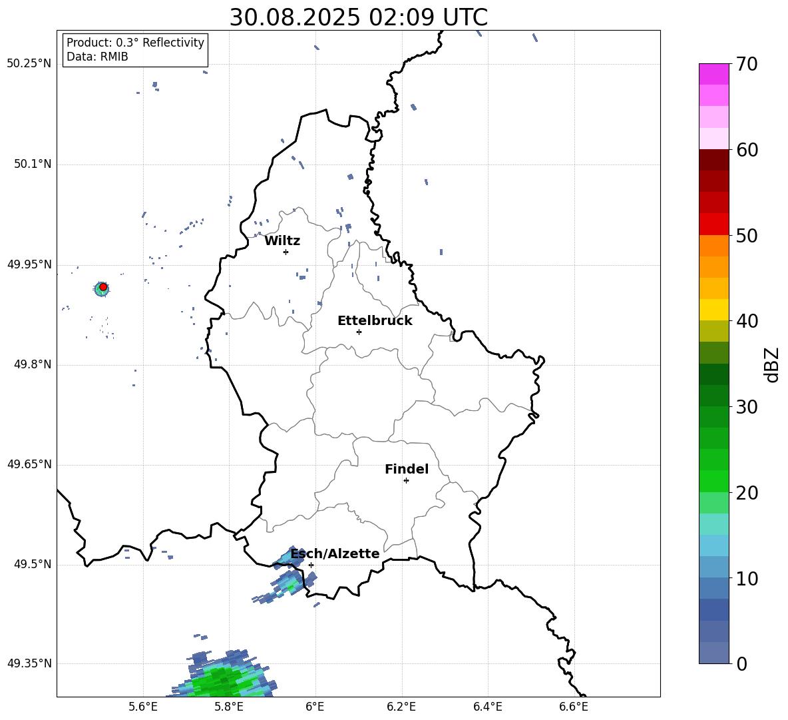
Task: Click the 49.95°N latitude label
Action: (x=29, y=264)
